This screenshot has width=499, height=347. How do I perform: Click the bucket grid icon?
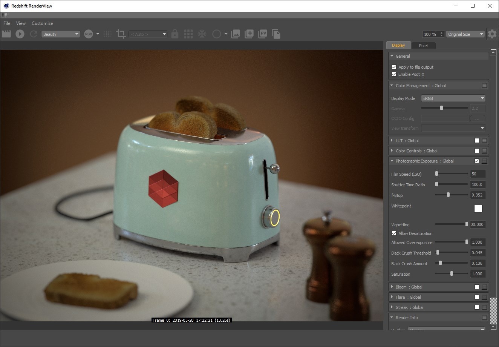point(188,34)
